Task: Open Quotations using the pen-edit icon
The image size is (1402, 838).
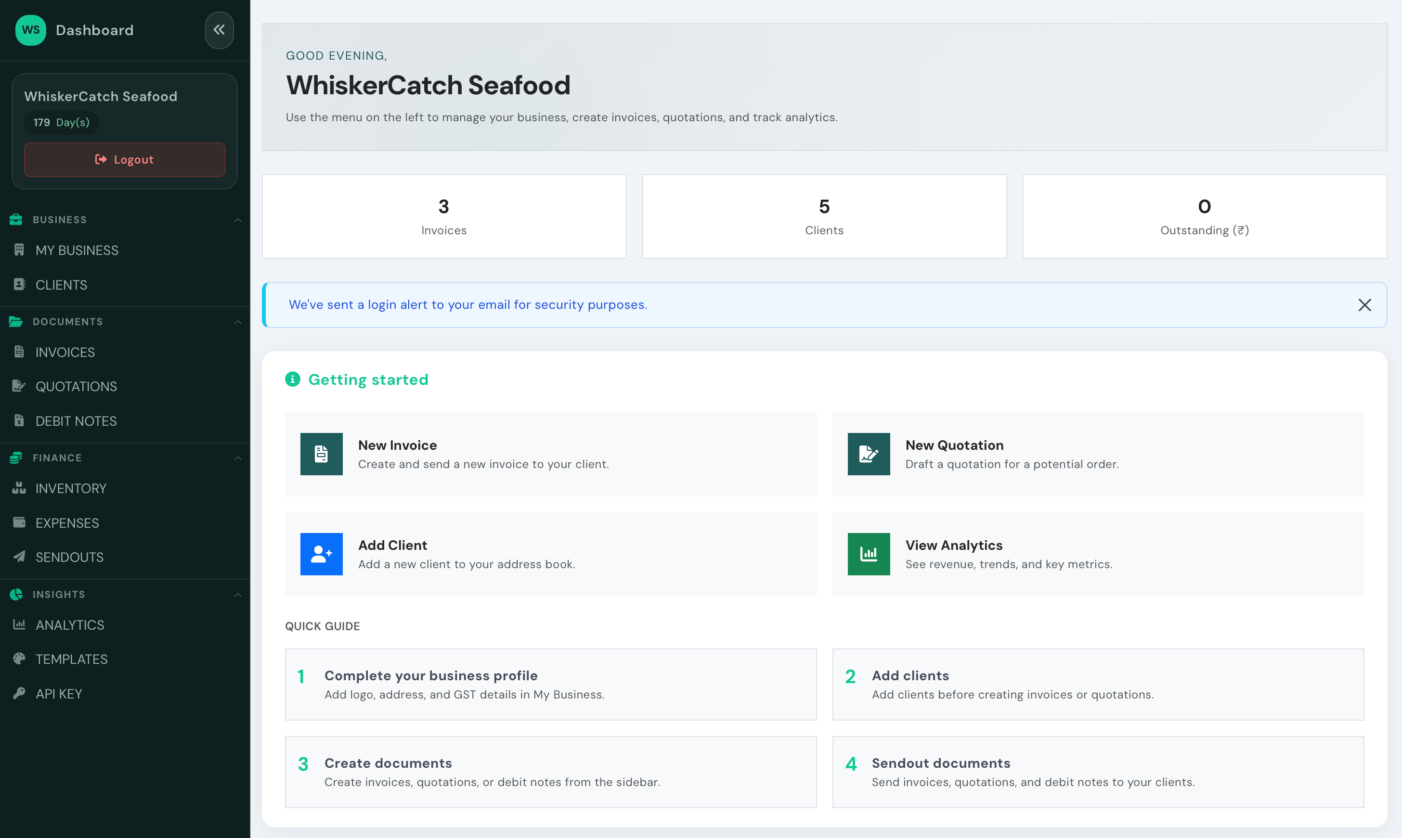Action: point(19,386)
